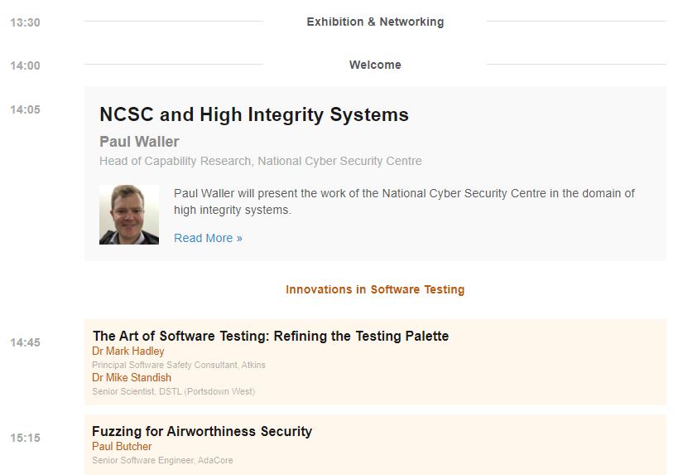Screen dimensions: 678x475
Task: Click the 13:30 time label
Action: (x=25, y=22)
